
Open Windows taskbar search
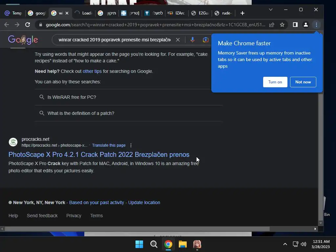click(x=154, y=244)
